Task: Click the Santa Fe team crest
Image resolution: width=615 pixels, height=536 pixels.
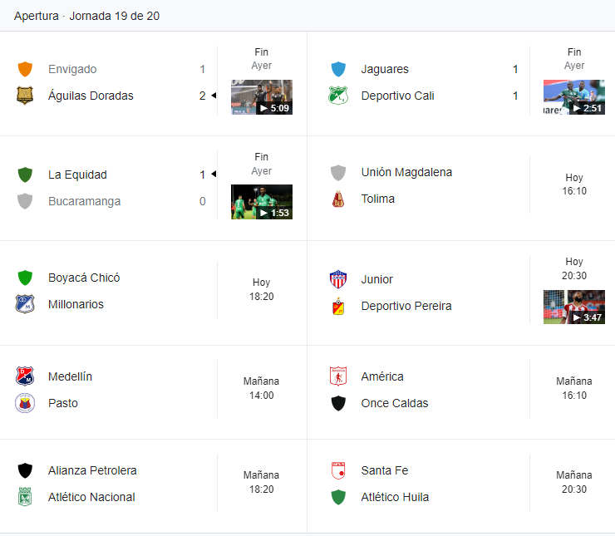Action: (338, 470)
